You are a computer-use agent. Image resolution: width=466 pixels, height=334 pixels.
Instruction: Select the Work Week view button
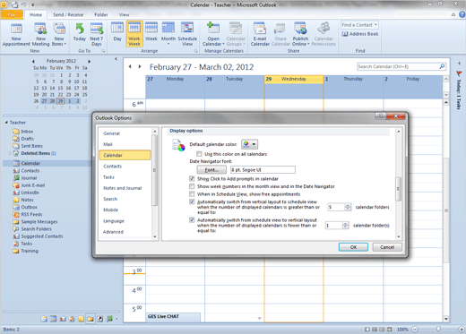(134, 34)
